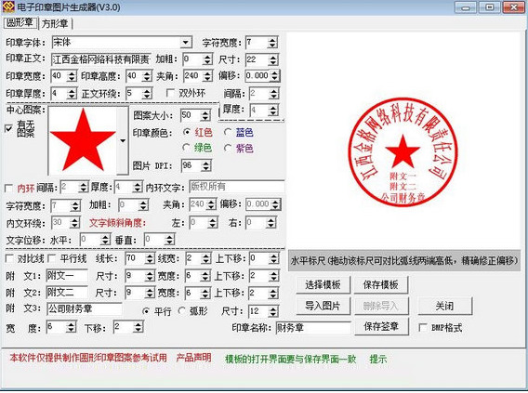Open the center pattern star dropdown arrow
This screenshot has height=393, width=528.
click(x=123, y=140)
